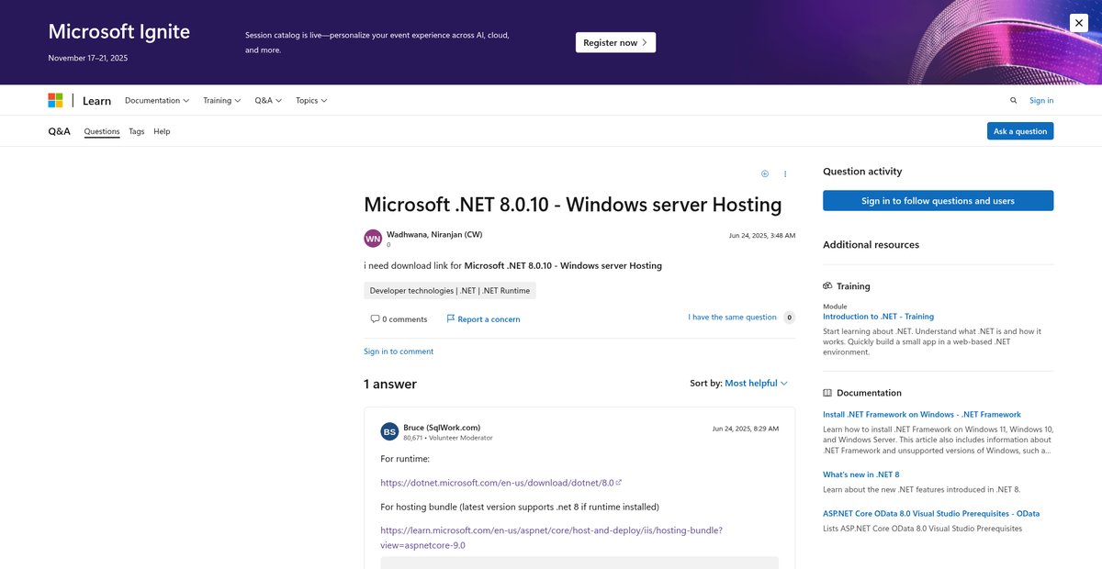Screen dimensions: 1102x569
Task: Open the Sort by Most helpful dropdown
Action: tap(756, 384)
